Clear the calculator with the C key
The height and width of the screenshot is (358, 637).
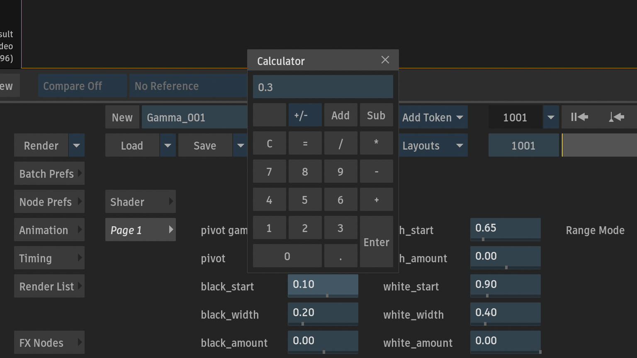[270, 143]
